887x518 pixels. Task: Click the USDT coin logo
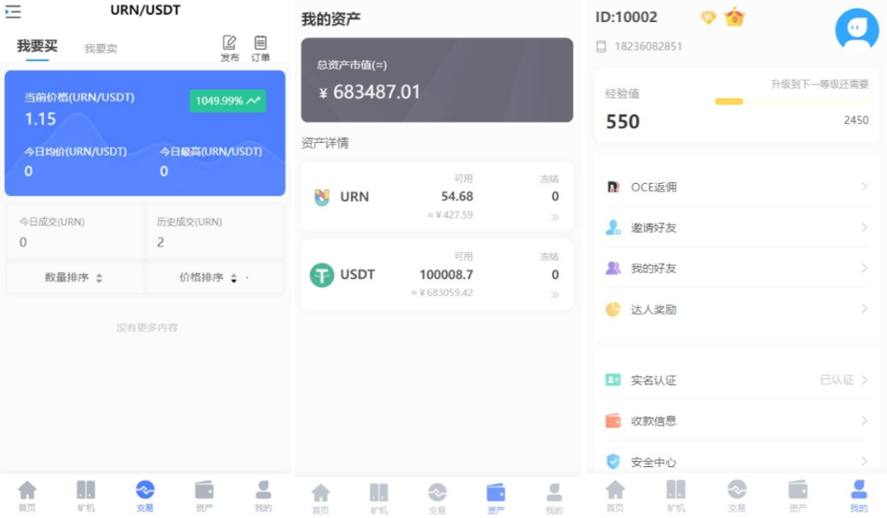point(322,275)
